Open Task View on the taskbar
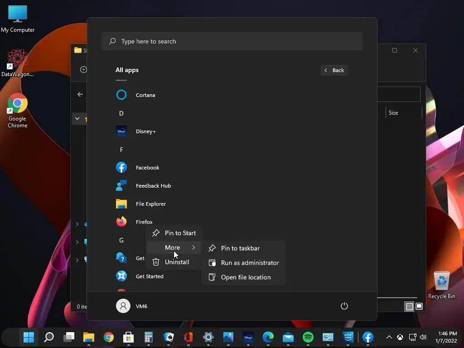The image size is (464, 348). pyautogui.click(x=69, y=337)
